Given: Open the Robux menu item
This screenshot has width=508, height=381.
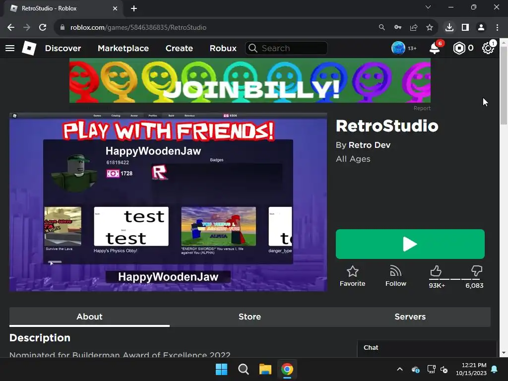Looking at the screenshot, I should coord(223,48).
